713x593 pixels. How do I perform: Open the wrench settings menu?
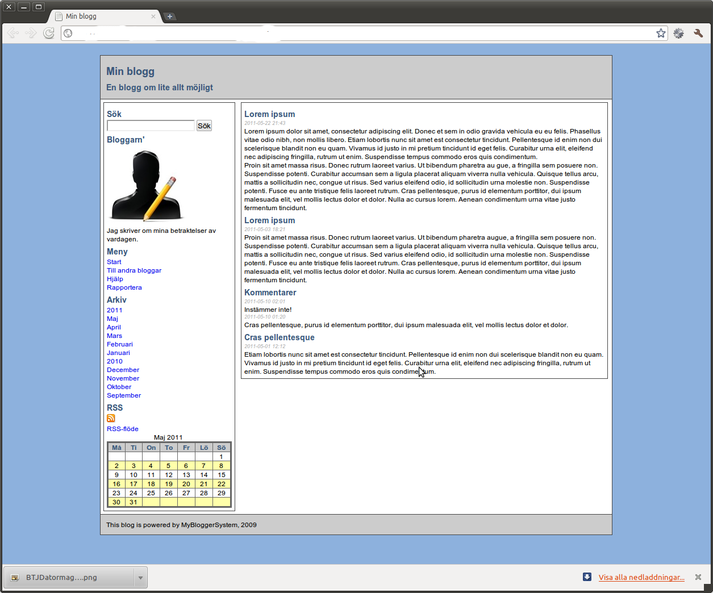698,33
